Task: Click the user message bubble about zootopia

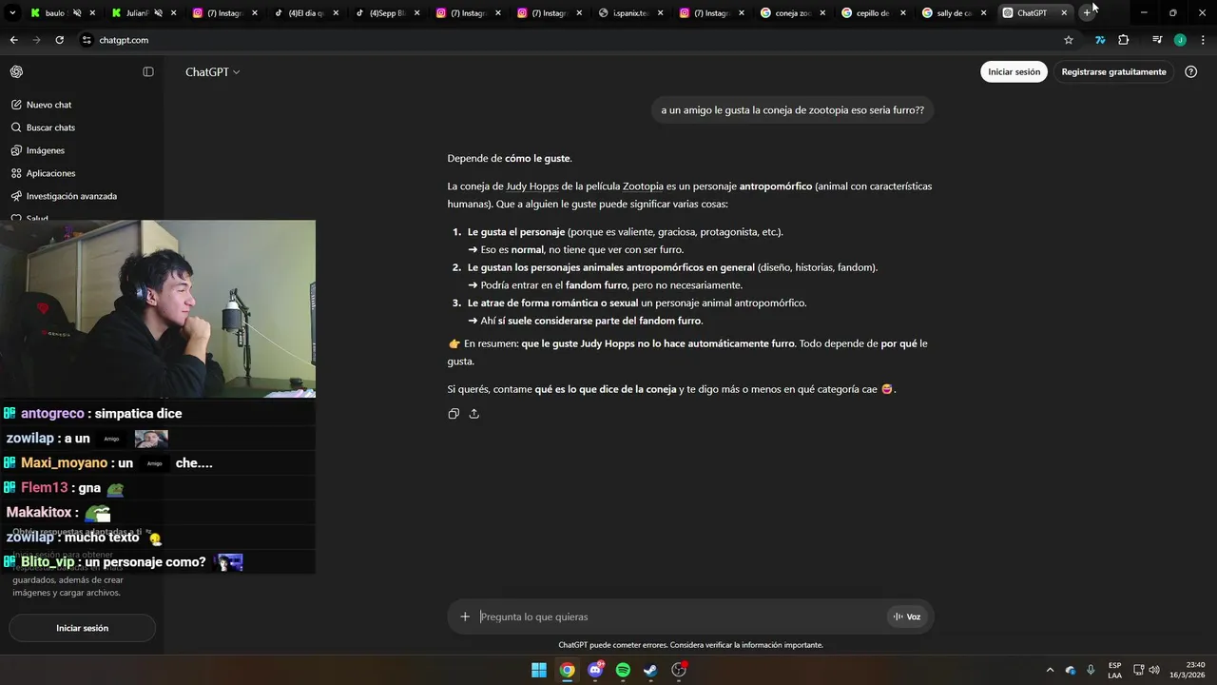Action: (x=793, y=110)
